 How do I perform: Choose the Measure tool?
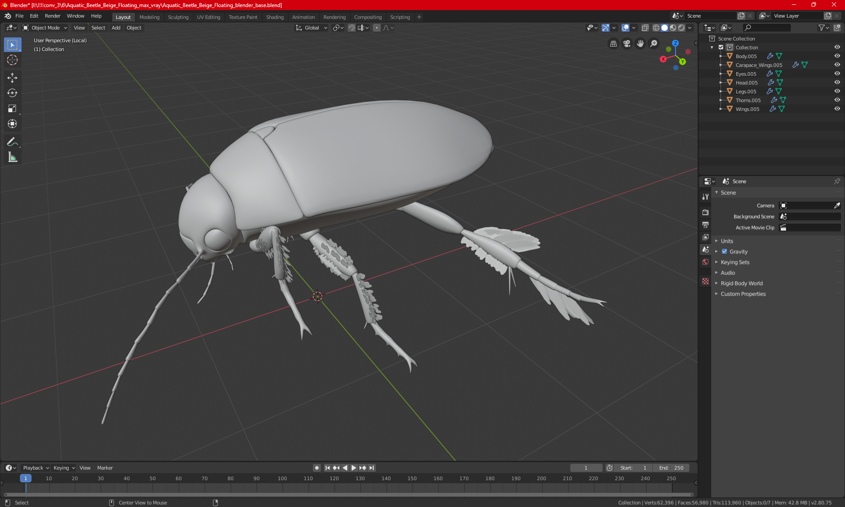pyautogui.click(x=12, y=158)
